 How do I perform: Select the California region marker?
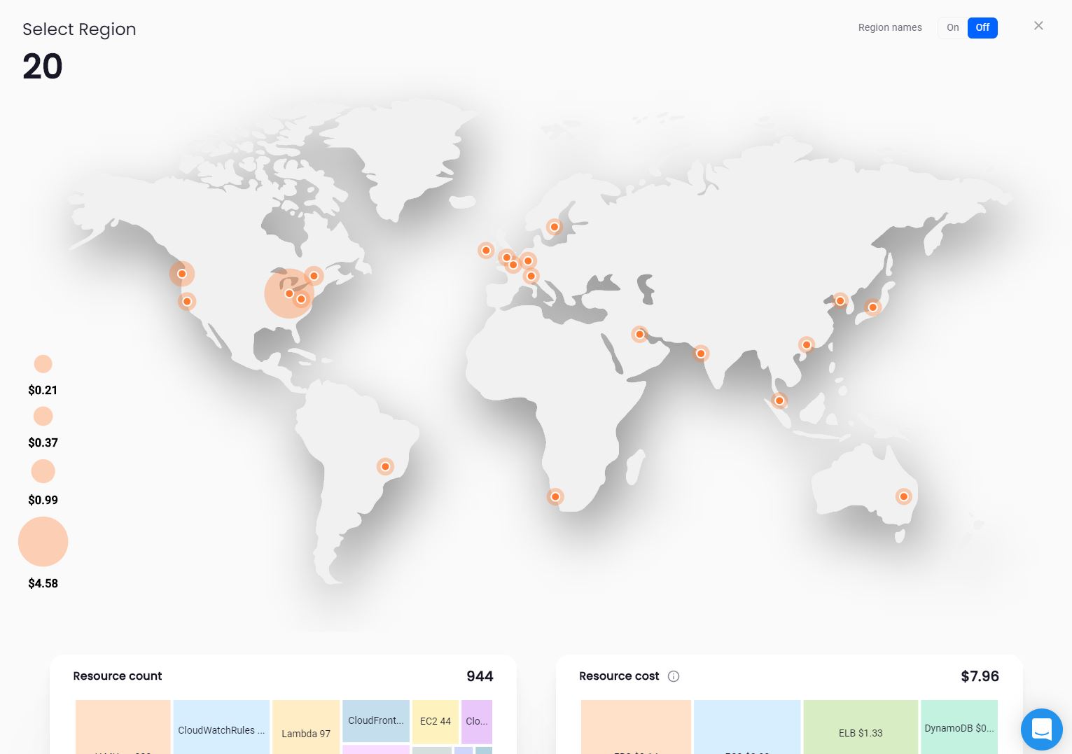[187, 302]
